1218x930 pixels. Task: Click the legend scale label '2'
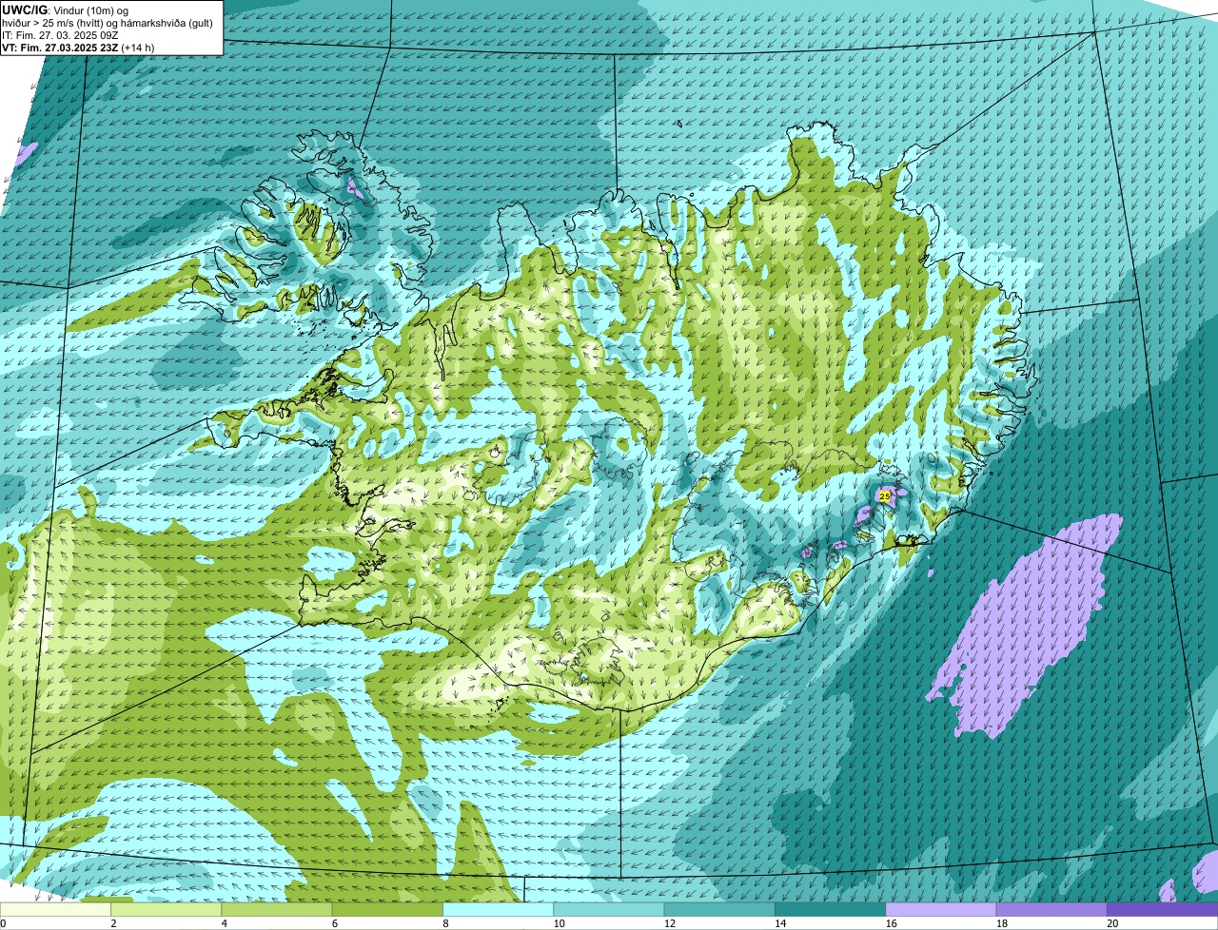click(113, 923)
